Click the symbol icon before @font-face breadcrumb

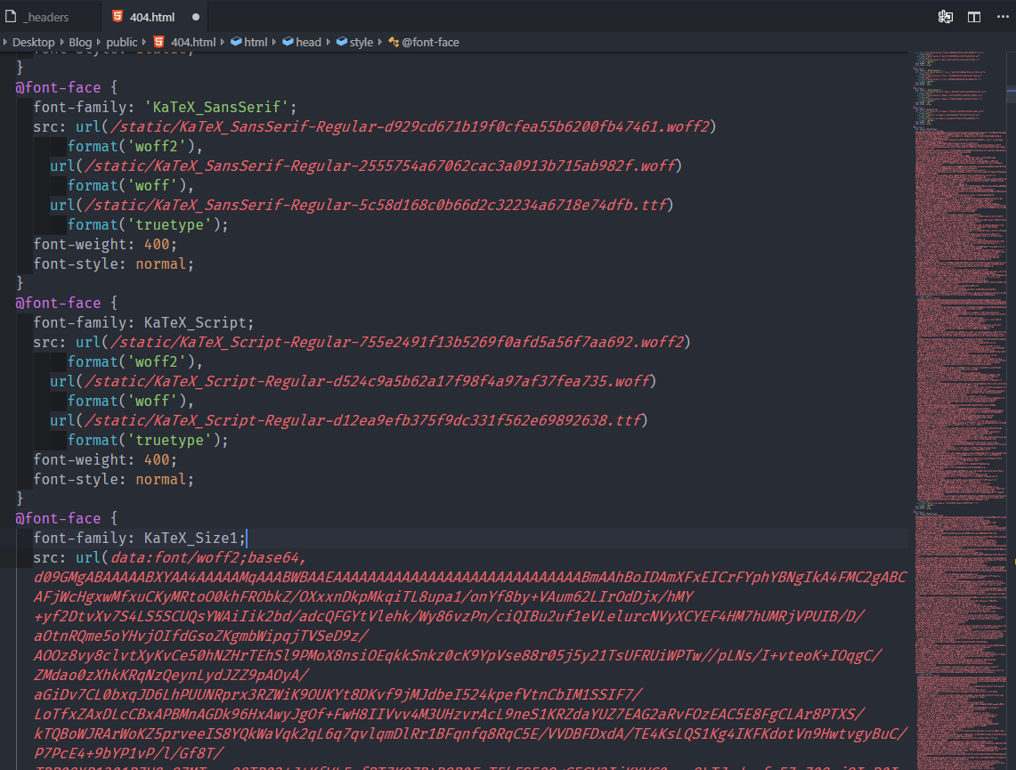pos(394,42)
